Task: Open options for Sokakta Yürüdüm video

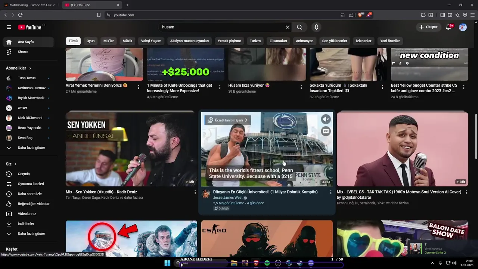Action: click(x=382, y=87)
